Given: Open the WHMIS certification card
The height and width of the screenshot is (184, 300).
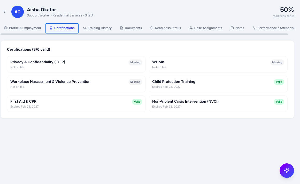Looking at the screenshot, I should 218,64.
